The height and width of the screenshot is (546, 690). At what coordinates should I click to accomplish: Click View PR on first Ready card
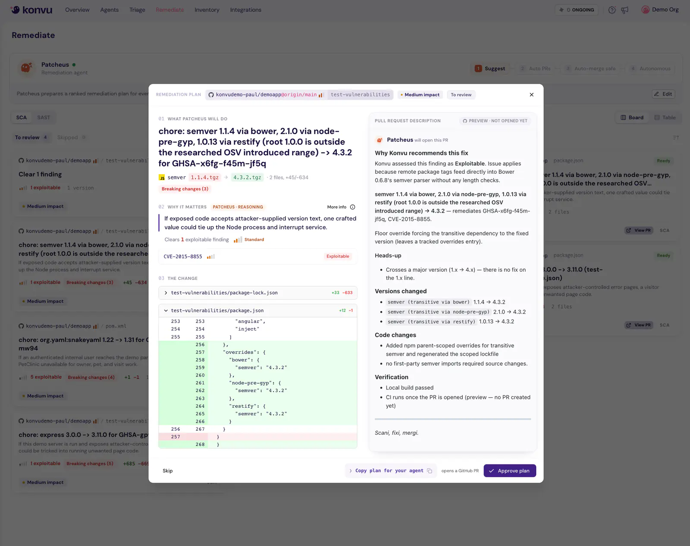point(639,230)
